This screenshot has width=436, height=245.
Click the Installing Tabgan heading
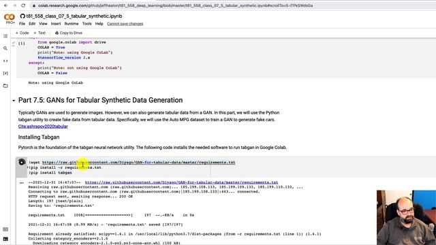pyautogui.click(x=39, y=137)
